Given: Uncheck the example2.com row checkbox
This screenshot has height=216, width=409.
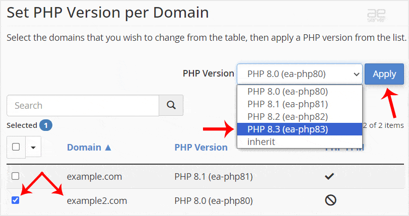Looking at the screenshot, I should pyautogui.click(x=16, y=200).
